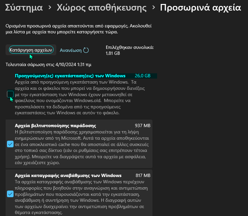The height and width of the screenshot is (216, 248).
Task: Open the Χώρος αποθήκευσης breadcrumb
Action: click(102, 8)
